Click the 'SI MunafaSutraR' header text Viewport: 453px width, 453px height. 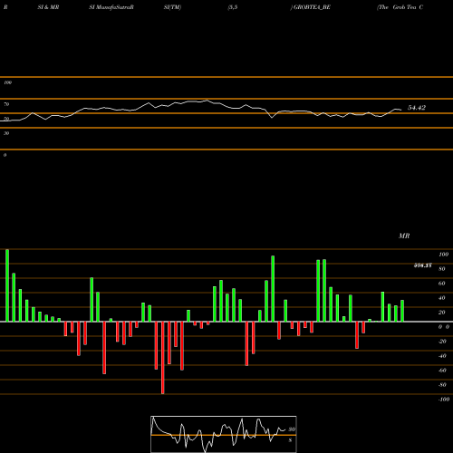coord(111,7)
